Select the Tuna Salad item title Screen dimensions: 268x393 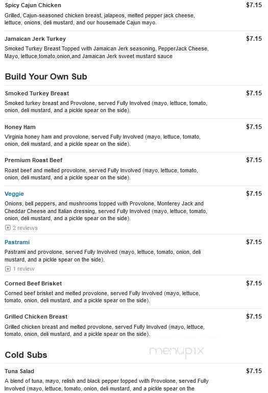pos(19,371)
